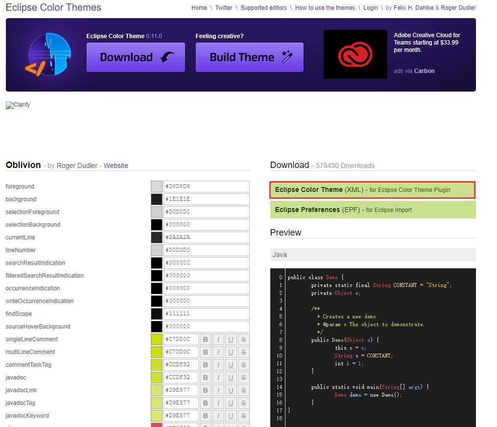
Task: Open the Home navigation link
Action: coord(199,8)
